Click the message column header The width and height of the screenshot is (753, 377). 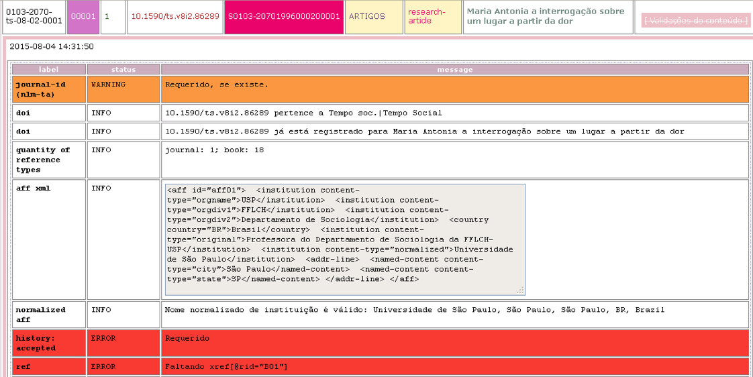[455, 70]
